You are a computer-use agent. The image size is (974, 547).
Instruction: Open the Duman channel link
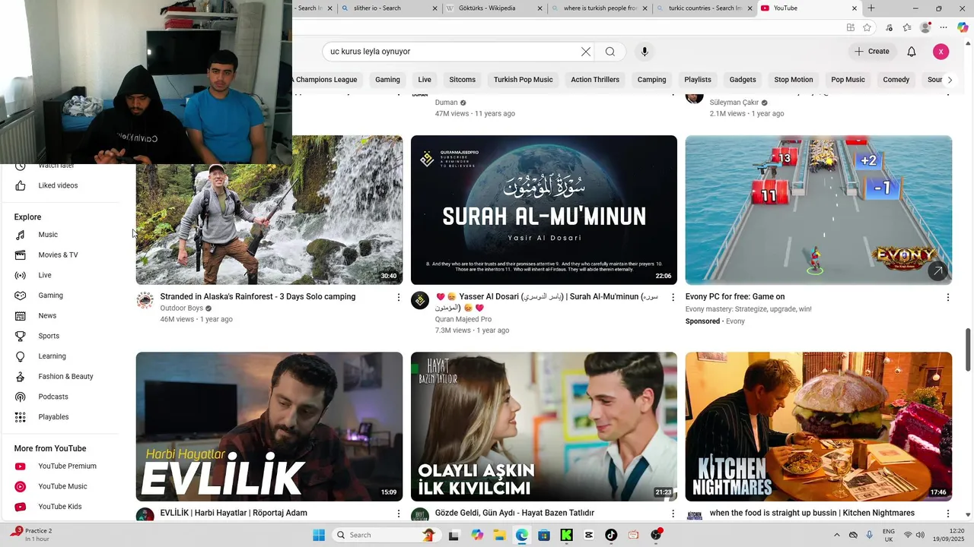(x=447, y=103)
